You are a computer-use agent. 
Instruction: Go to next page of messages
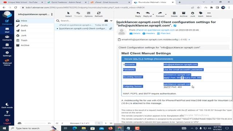tap(106, 123)
